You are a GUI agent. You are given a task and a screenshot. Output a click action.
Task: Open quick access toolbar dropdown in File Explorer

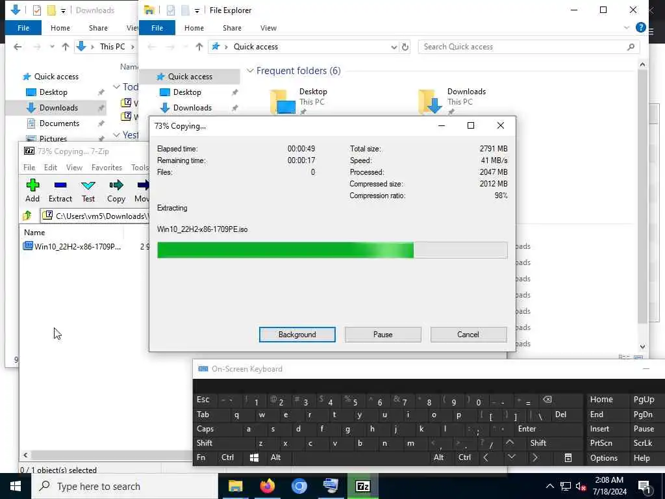(197, 10)
